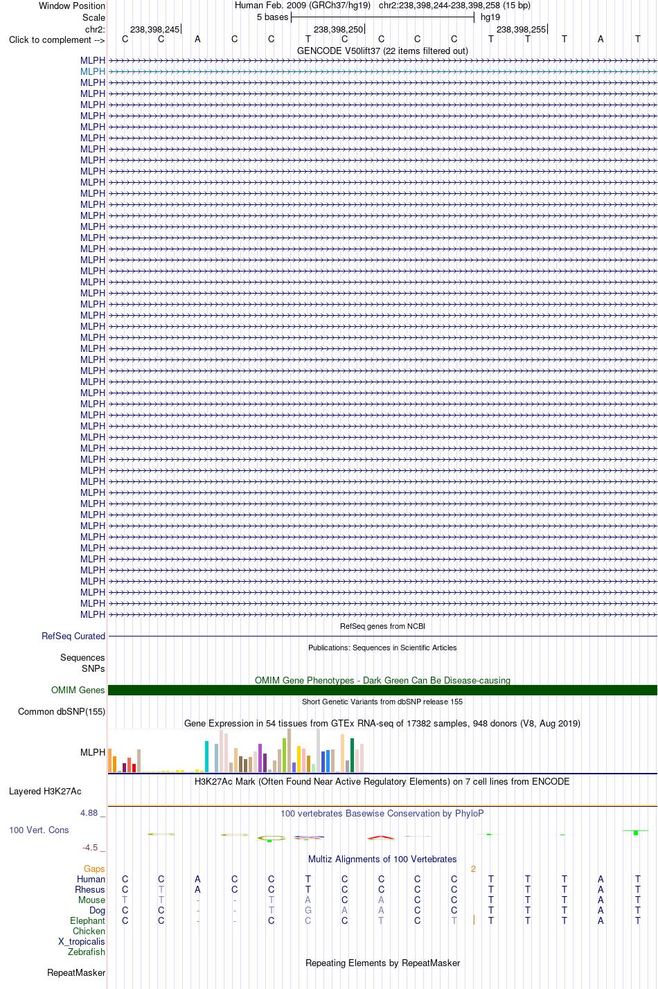The image size is (658, 989).
Task: Click the MLPH label beside the GTEx chart
Action: pos(93,752)
